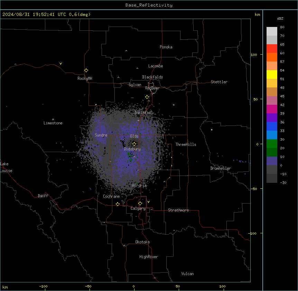Pick the bright green 20–30 dBZ swatch
Viewport: 298px width, 291px height.
[x=272, y=144]
